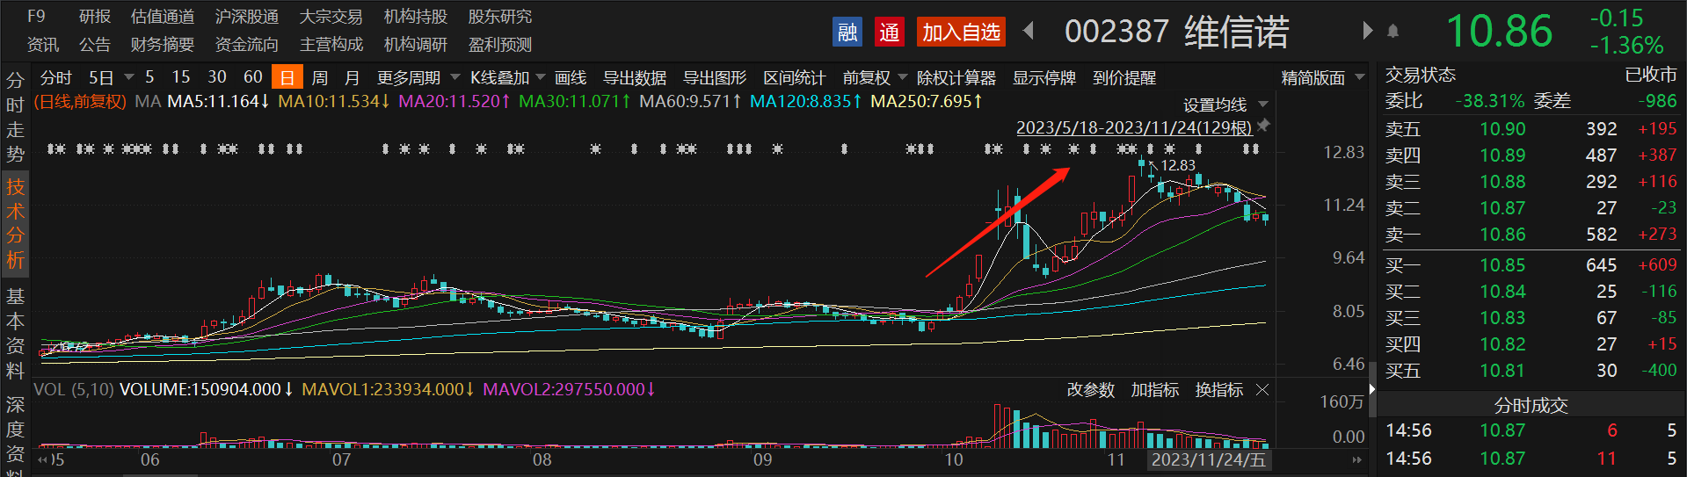
Task: Click the date range 2023/5/18-2023/11/24 link
Action: tap(1134, 127)
